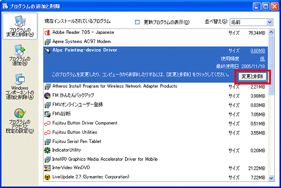This screenshot has height=188, width=281.
Task: Click the program list scrollbar thumb
Action: tap(271, 66)
